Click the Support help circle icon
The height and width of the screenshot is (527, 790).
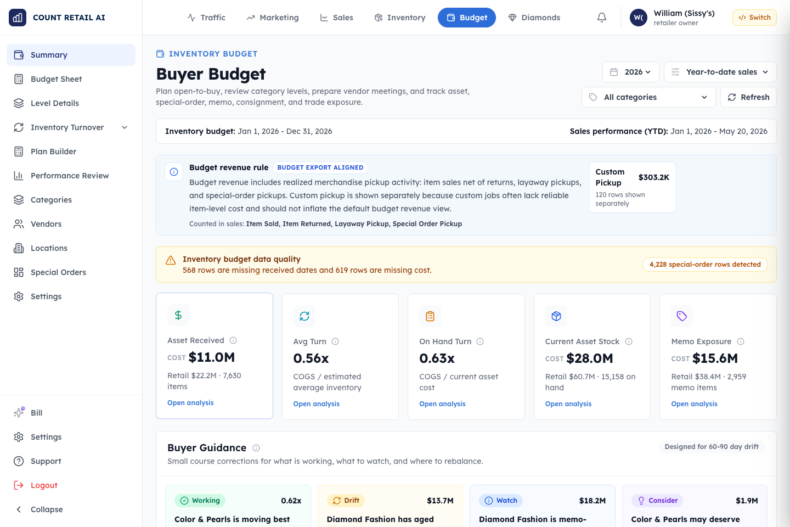(x=19, y=461)
